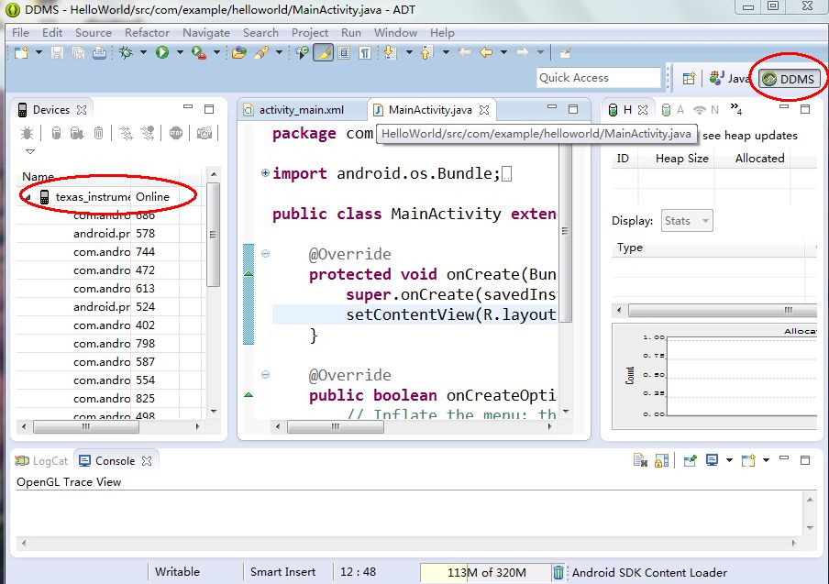Open the Window menu

tap(395, 33)
